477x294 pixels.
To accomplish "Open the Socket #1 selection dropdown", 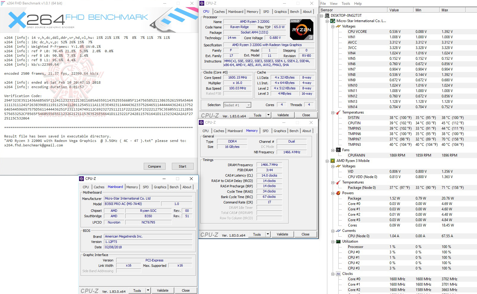I will [249, 105].
